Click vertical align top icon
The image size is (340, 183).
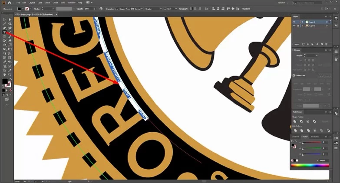coord(228,9)
